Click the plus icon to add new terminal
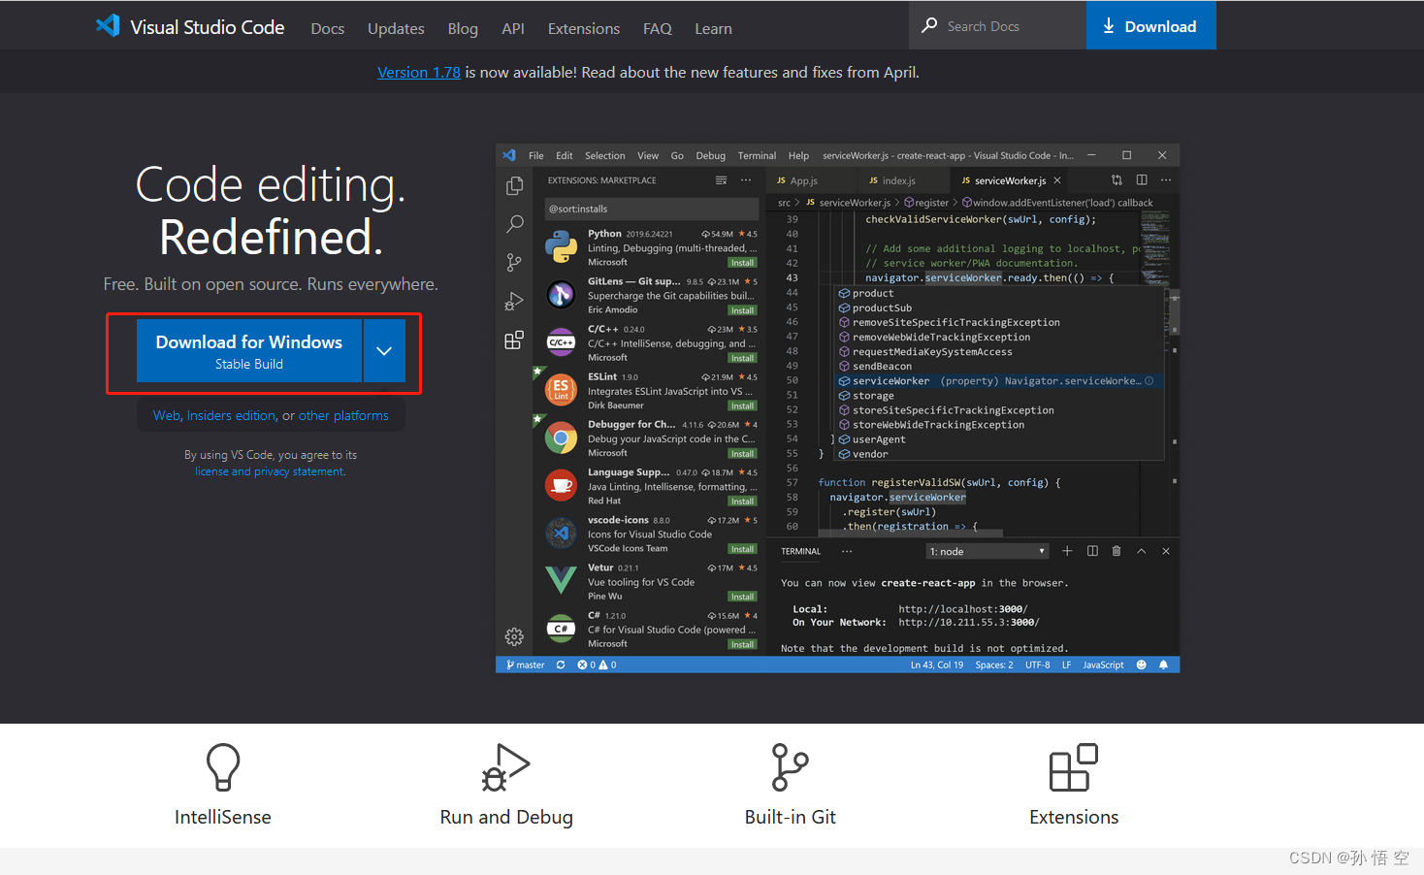This screenshot has height=875, width=1424. [x=1067, y=551]
